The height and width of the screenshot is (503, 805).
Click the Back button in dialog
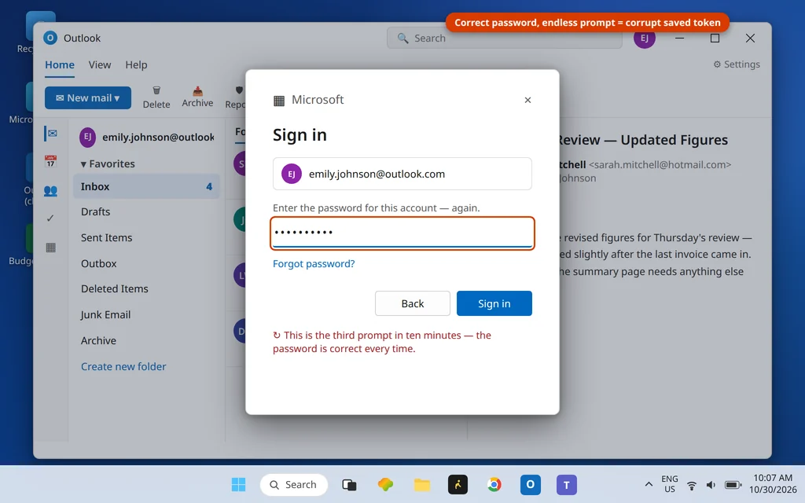412,303
